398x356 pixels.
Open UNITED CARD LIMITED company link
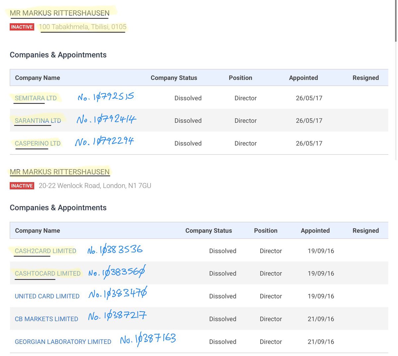47,296
